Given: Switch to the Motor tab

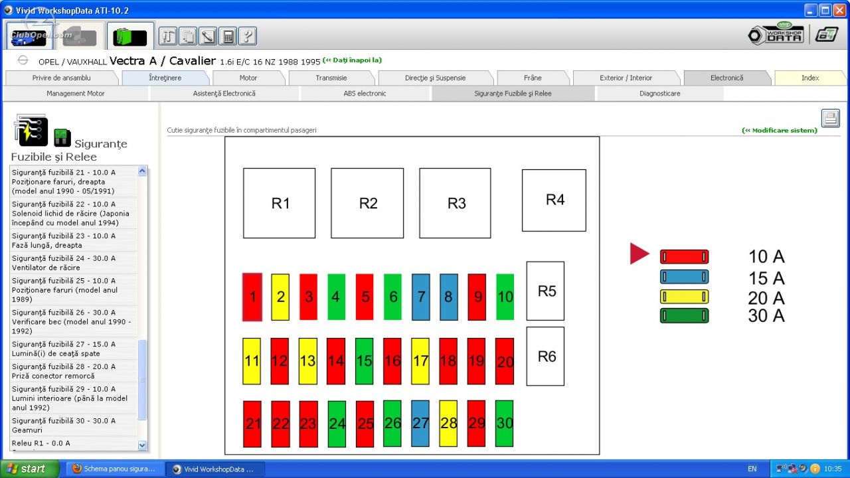Looking at the screenshot, I should click(248, 78).
